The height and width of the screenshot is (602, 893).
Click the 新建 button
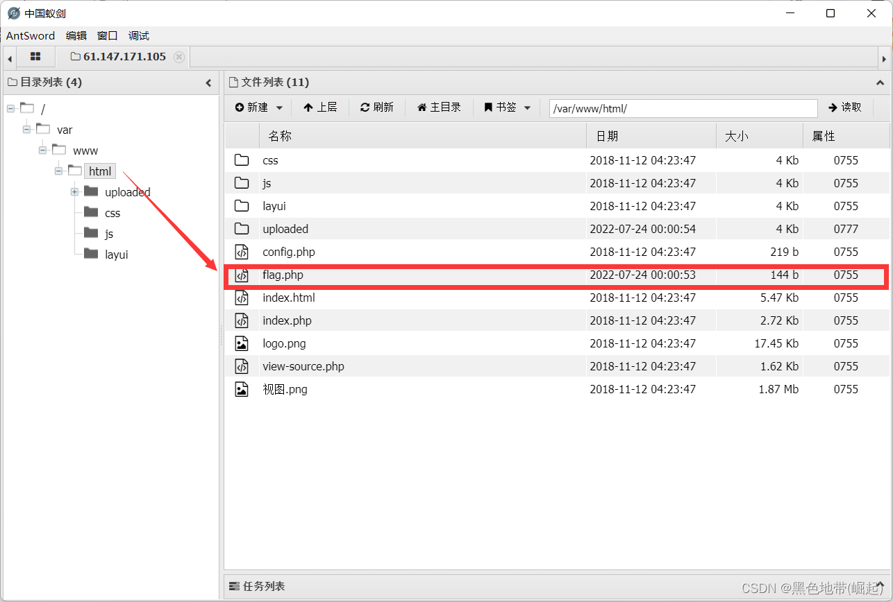(251, 108)
